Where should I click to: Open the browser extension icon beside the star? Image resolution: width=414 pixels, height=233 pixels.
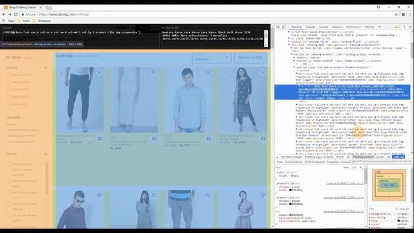pos(403,14)
